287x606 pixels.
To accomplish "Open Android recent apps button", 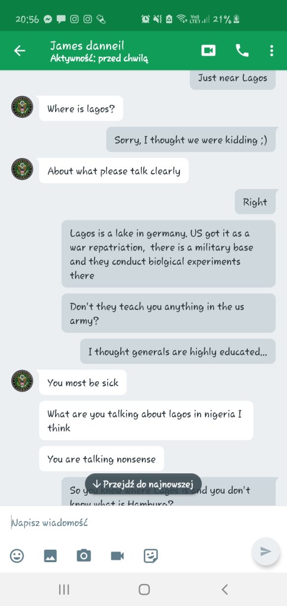I will 64,589.
